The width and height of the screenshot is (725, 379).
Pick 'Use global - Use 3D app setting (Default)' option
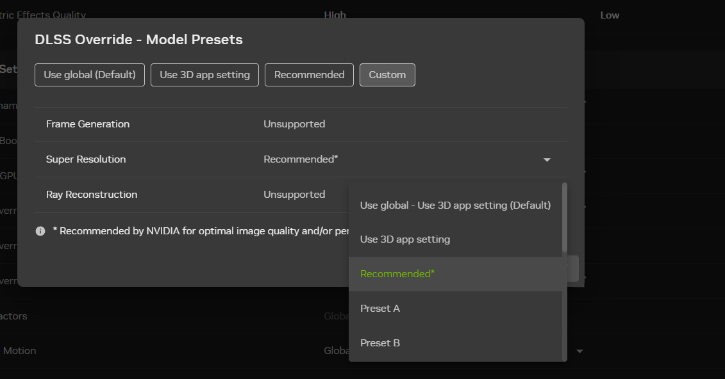pyautogui.click(x=455, y=206)
